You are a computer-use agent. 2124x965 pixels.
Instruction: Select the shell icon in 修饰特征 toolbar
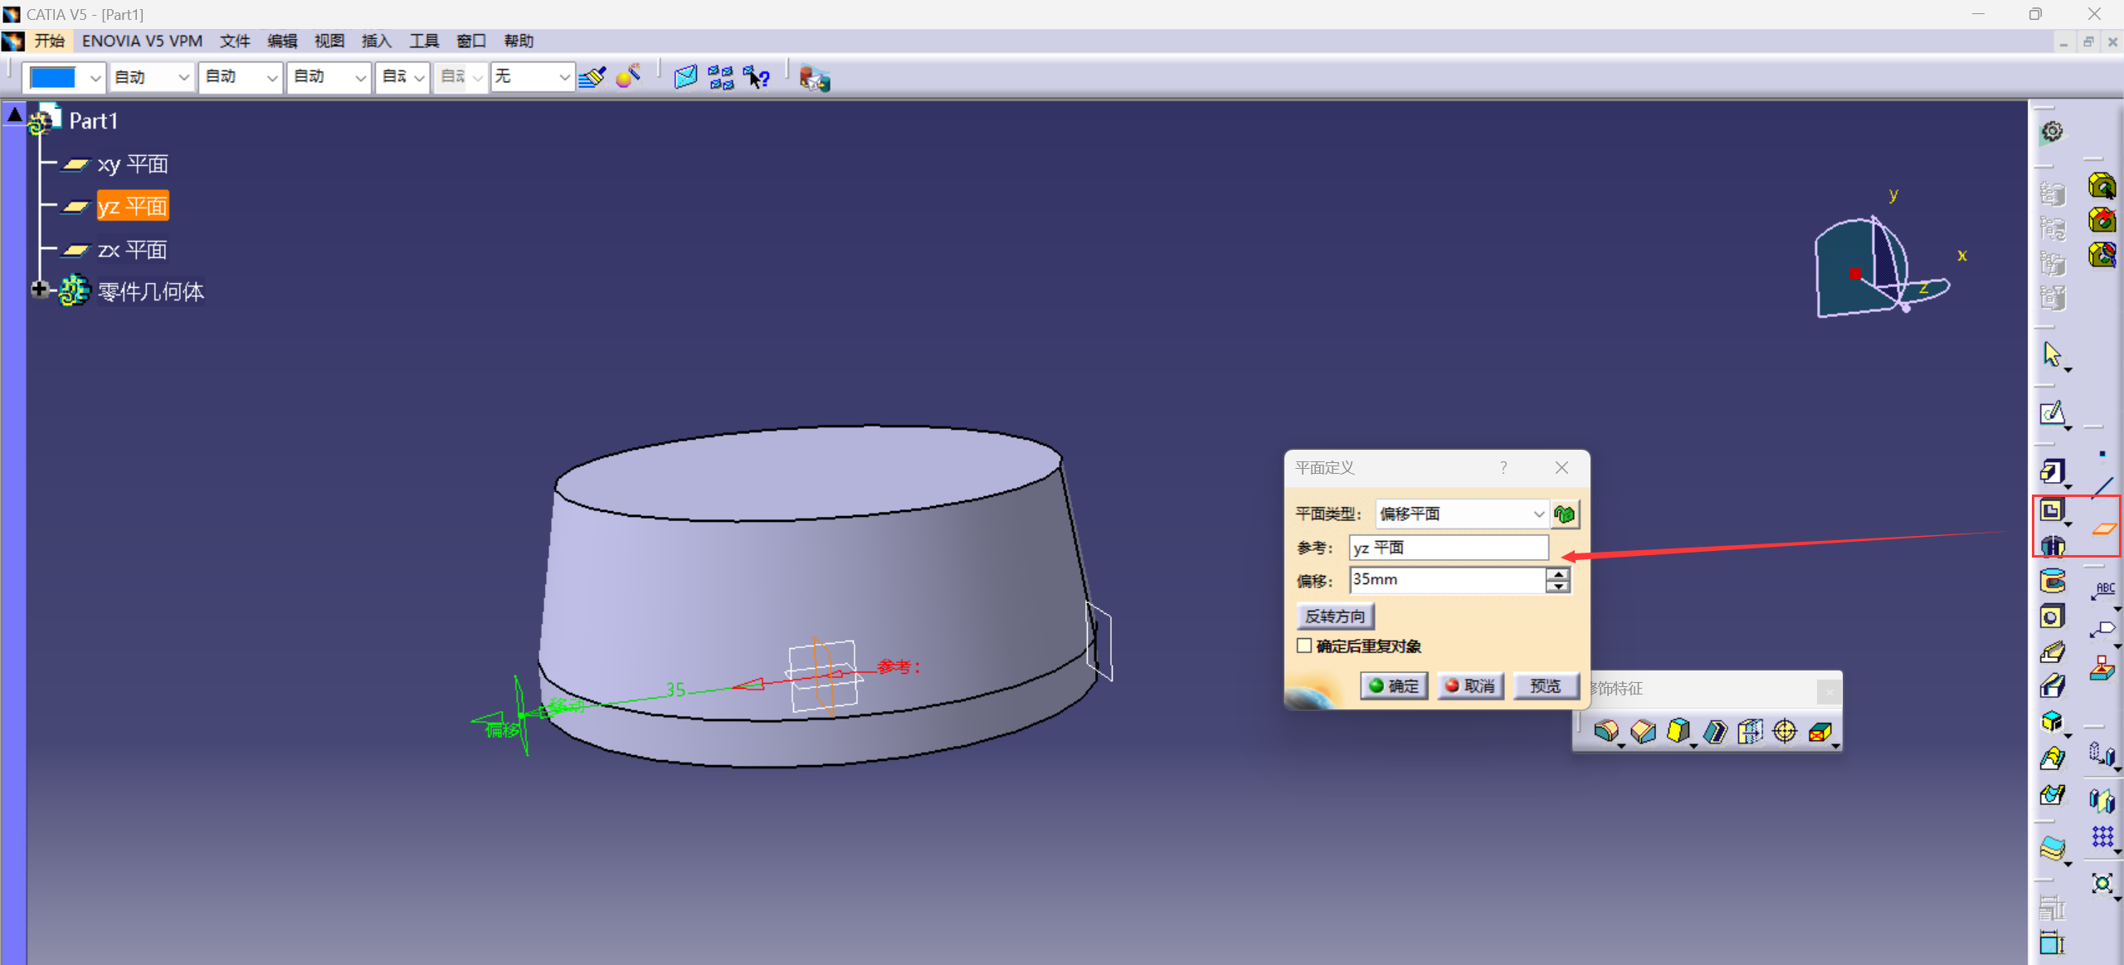tap(1714, 731)
